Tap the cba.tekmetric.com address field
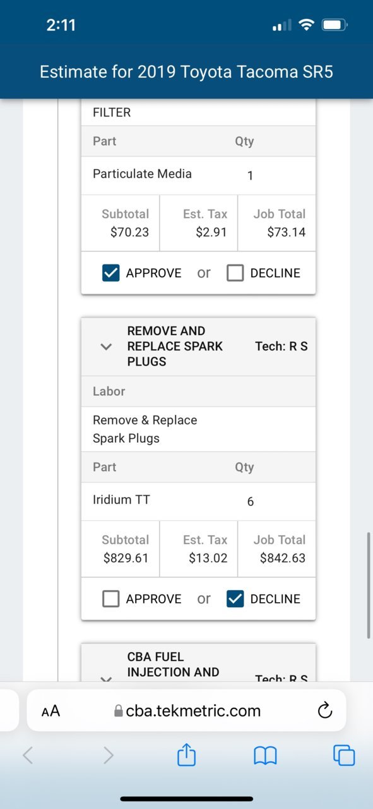 pyautogui.click(x=186, y=711)
